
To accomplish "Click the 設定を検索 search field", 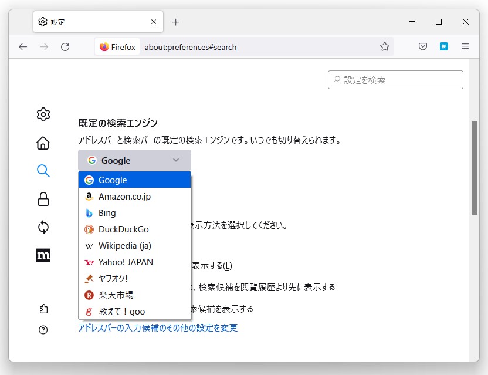I will tap(394, 79).
